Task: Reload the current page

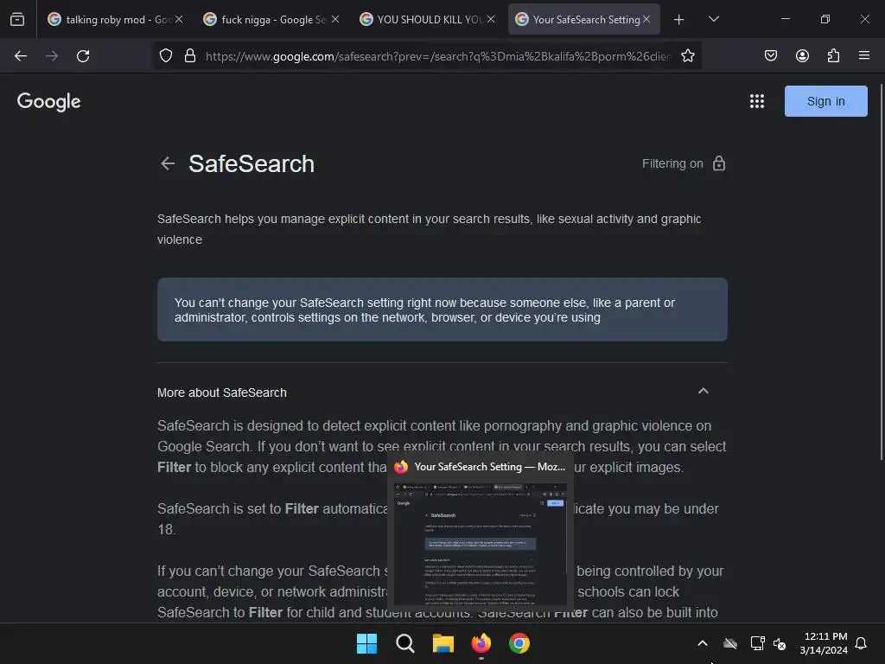Action: (x=83, y=56)
